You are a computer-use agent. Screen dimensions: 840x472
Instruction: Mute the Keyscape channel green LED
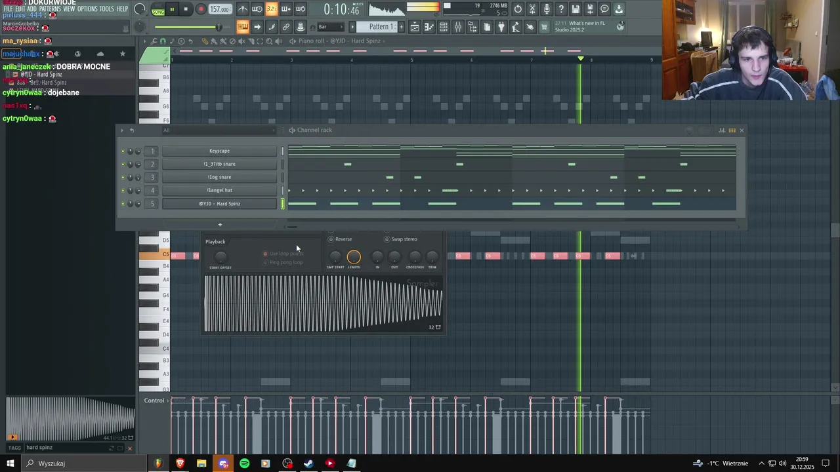click(122, 151)
